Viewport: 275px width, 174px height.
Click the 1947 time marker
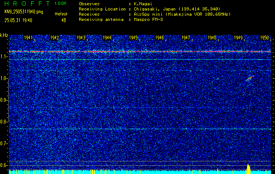(x=186, y=38)
